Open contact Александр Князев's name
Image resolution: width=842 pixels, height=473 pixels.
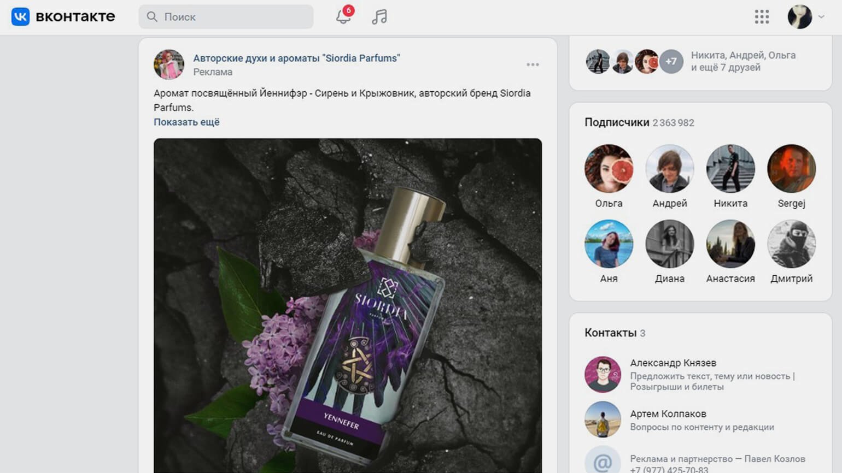[673, 363]
